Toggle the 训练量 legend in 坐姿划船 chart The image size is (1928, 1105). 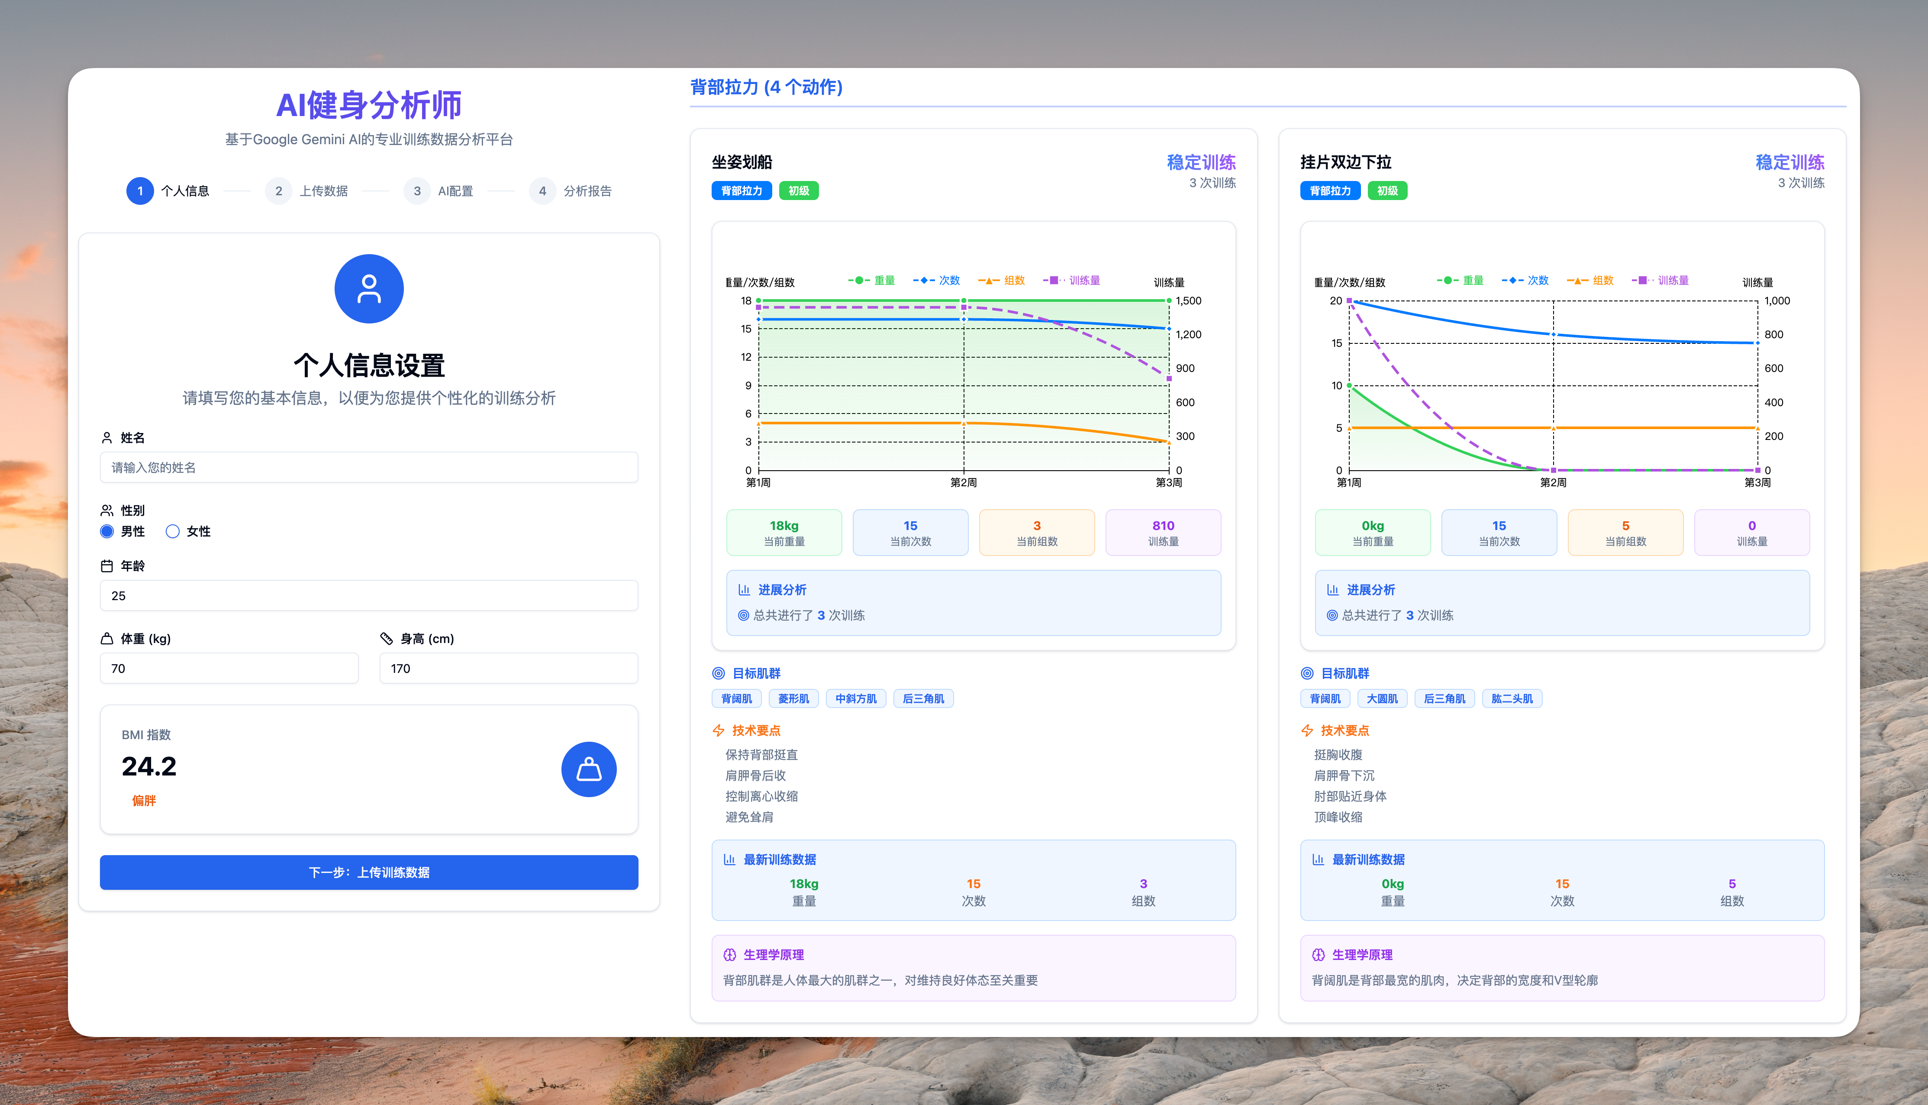tap(1073, 280)
